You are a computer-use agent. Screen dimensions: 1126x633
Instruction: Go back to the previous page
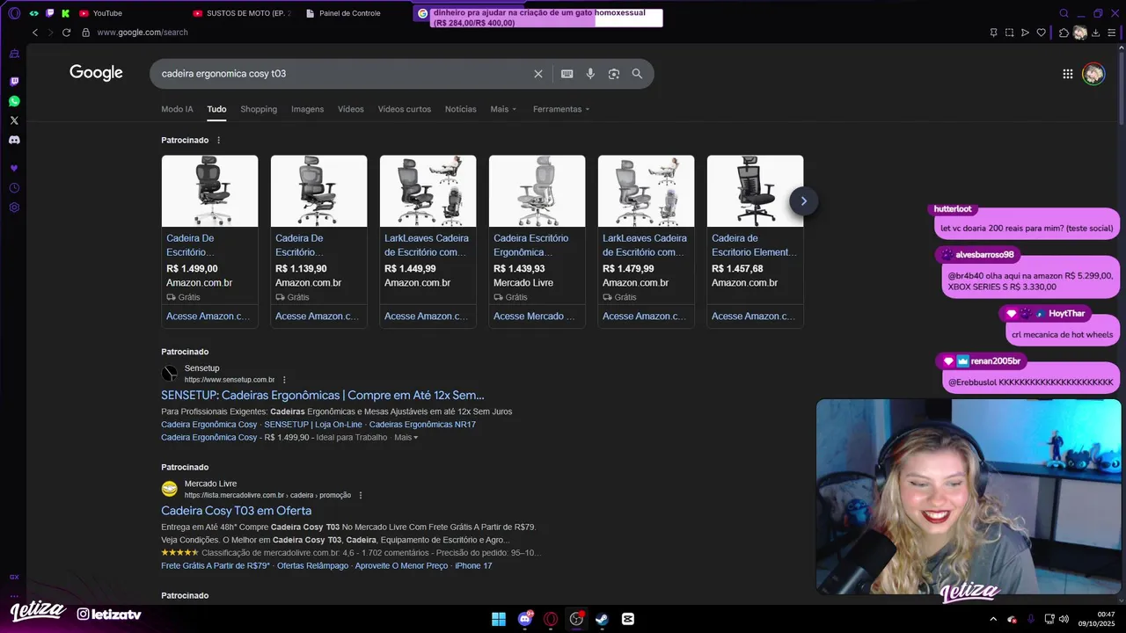[35, 33]
